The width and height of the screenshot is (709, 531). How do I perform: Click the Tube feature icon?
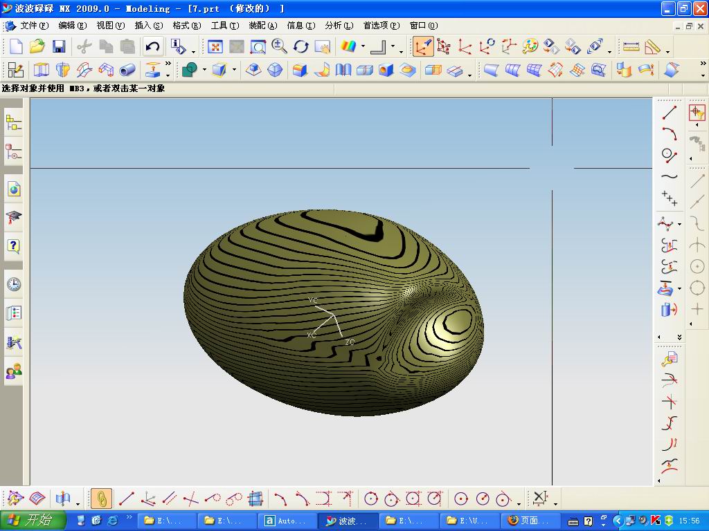[x=127, y=70]
